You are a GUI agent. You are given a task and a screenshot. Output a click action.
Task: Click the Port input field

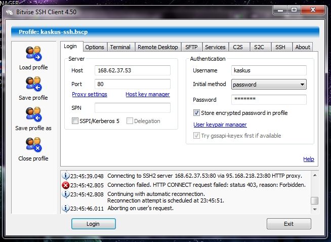(133, 84)
